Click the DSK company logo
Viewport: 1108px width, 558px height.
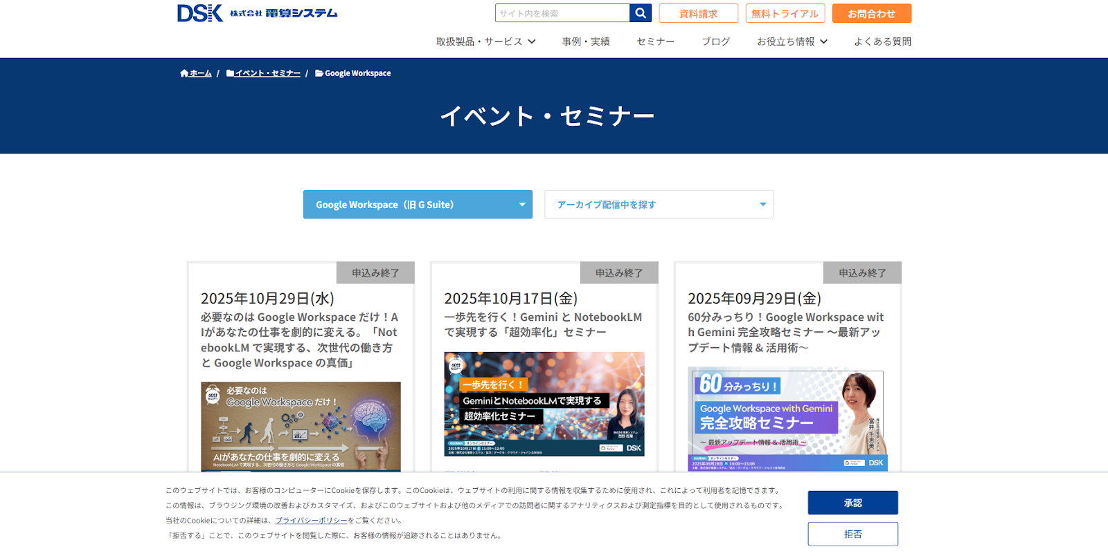click(257, 13)
